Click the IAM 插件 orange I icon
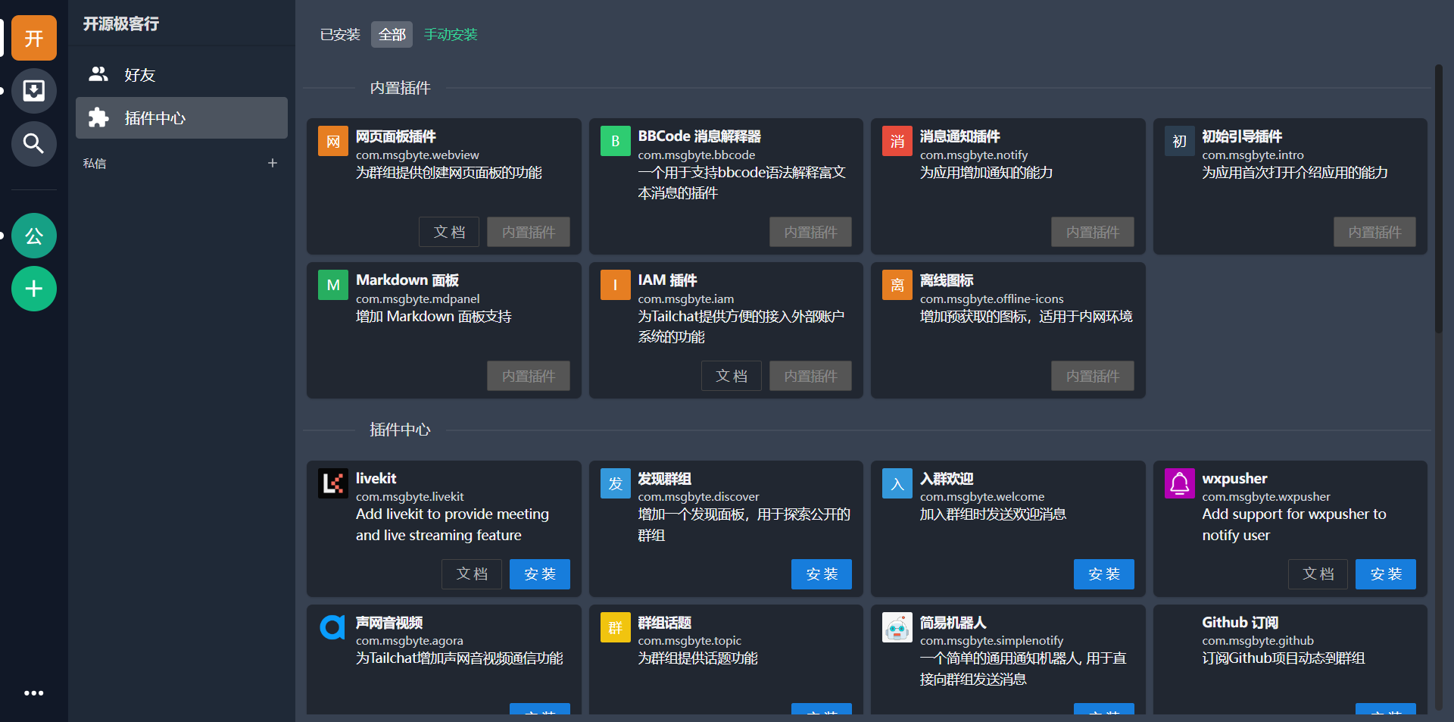Image resolution: width=1454 pixels, height=722 pixels. [616, 285]
